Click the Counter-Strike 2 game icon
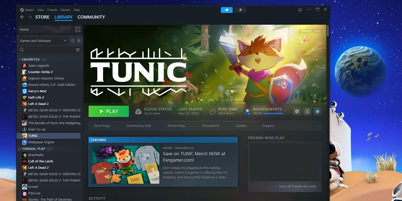The height and width of the screenshot is (201, 402). [24, 72]
